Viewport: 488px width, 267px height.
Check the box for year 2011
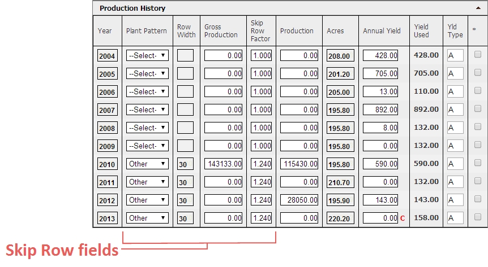pyautogui.click(x=477, y=181)
